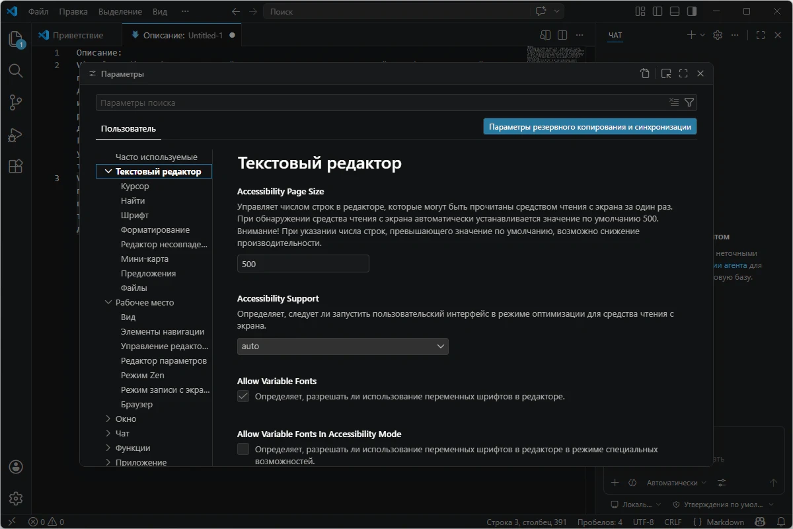
Task: Click the Accessibility Page Size field
Action: [303, 264]
